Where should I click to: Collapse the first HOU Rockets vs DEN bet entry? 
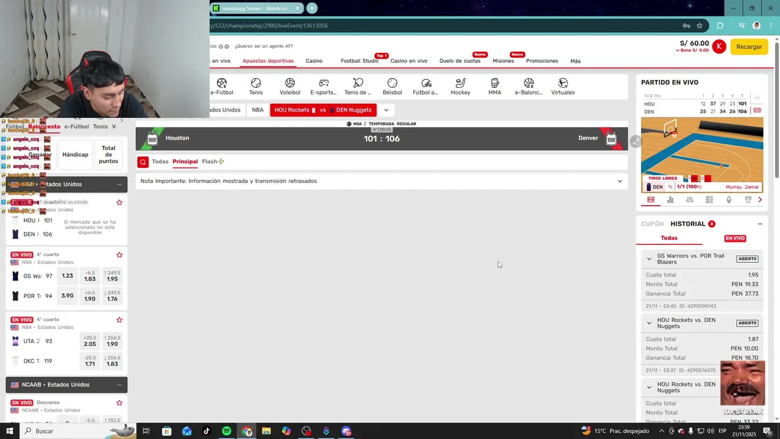[x=649, y=323]
